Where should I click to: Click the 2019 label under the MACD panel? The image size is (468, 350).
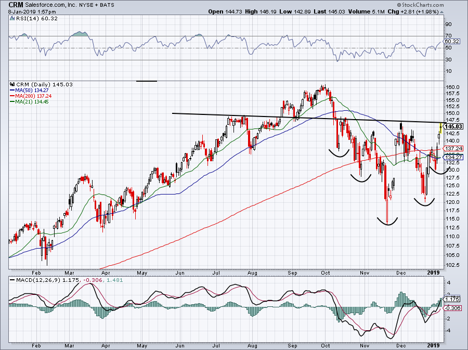[433, 345]
